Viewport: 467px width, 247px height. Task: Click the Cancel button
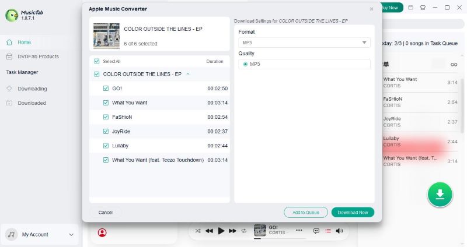pos(106,213)
